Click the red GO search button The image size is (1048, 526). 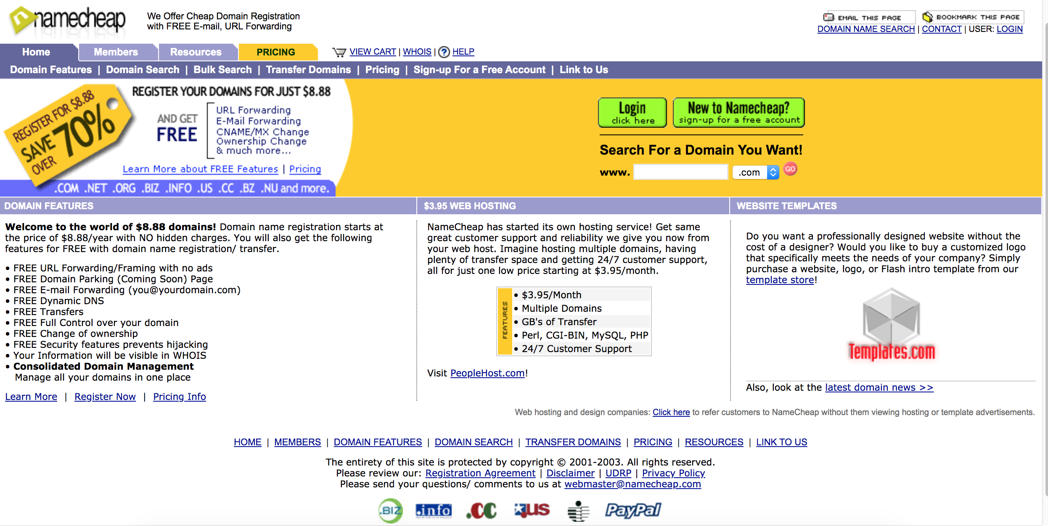pos(790,169)
